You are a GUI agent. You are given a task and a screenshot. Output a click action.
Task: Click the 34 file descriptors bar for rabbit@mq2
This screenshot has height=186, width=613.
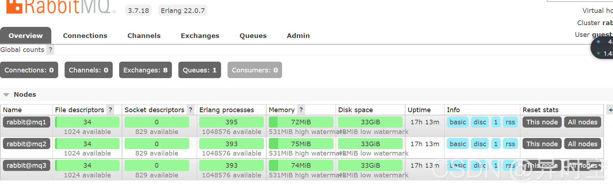(87, 144)
